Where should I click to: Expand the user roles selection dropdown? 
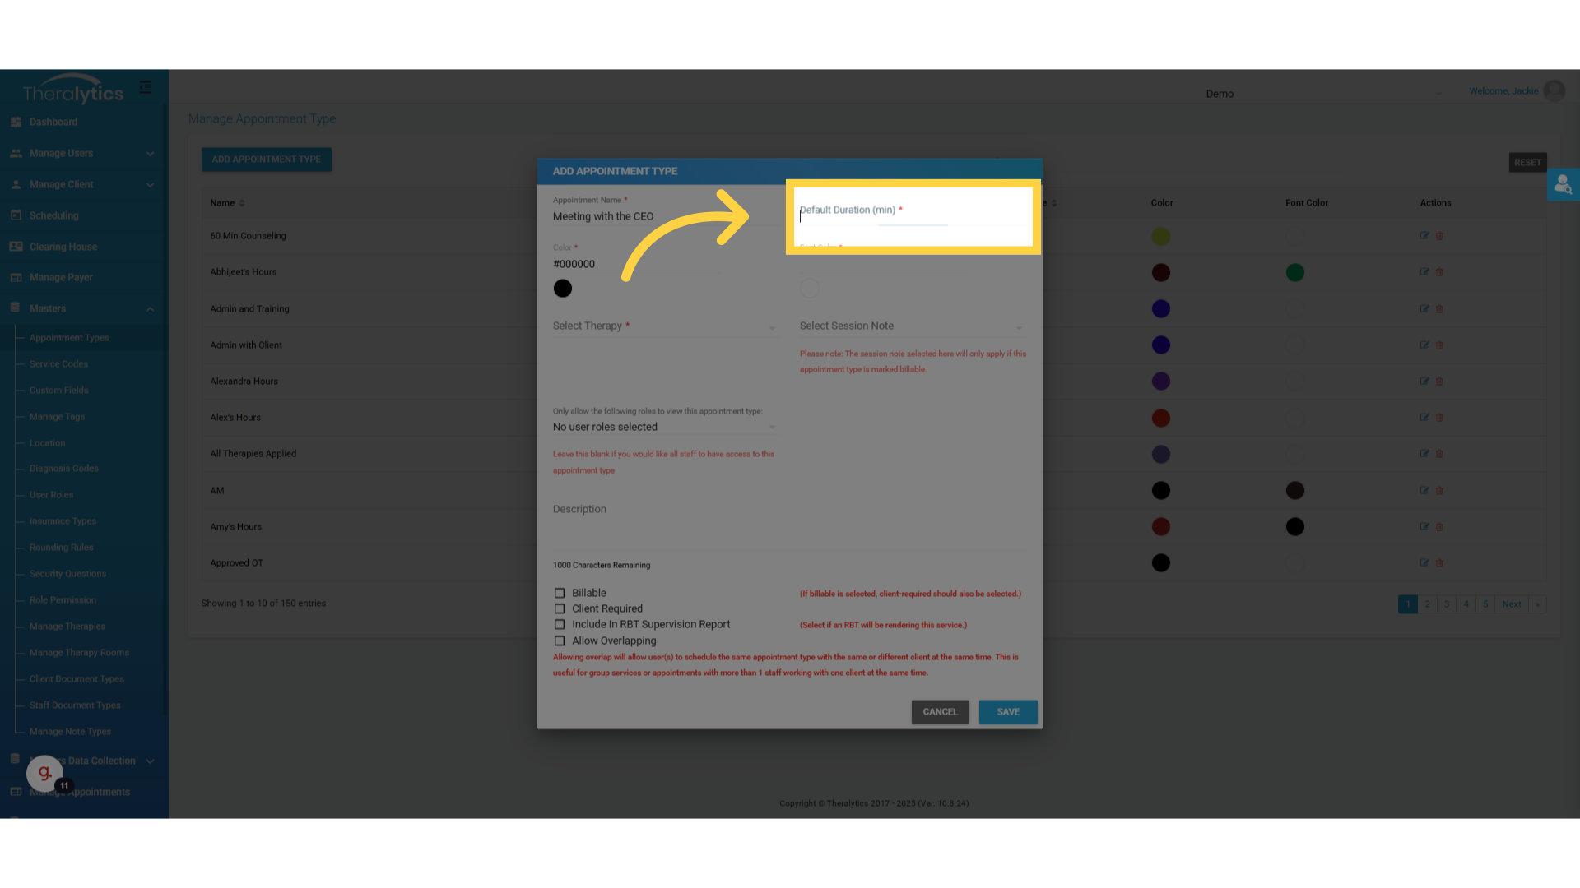(663, 428)
